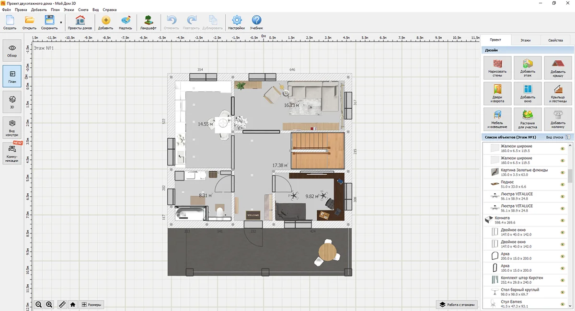Viewport: 575px width, 311px height.
Task: Click the Повторить redo arrow
Action: [191, 22]
